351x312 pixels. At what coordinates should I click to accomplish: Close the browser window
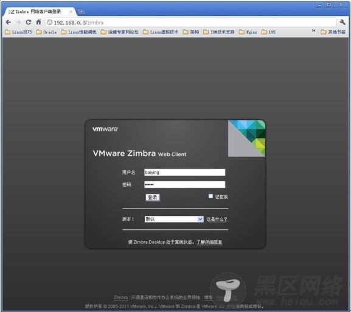341,5
